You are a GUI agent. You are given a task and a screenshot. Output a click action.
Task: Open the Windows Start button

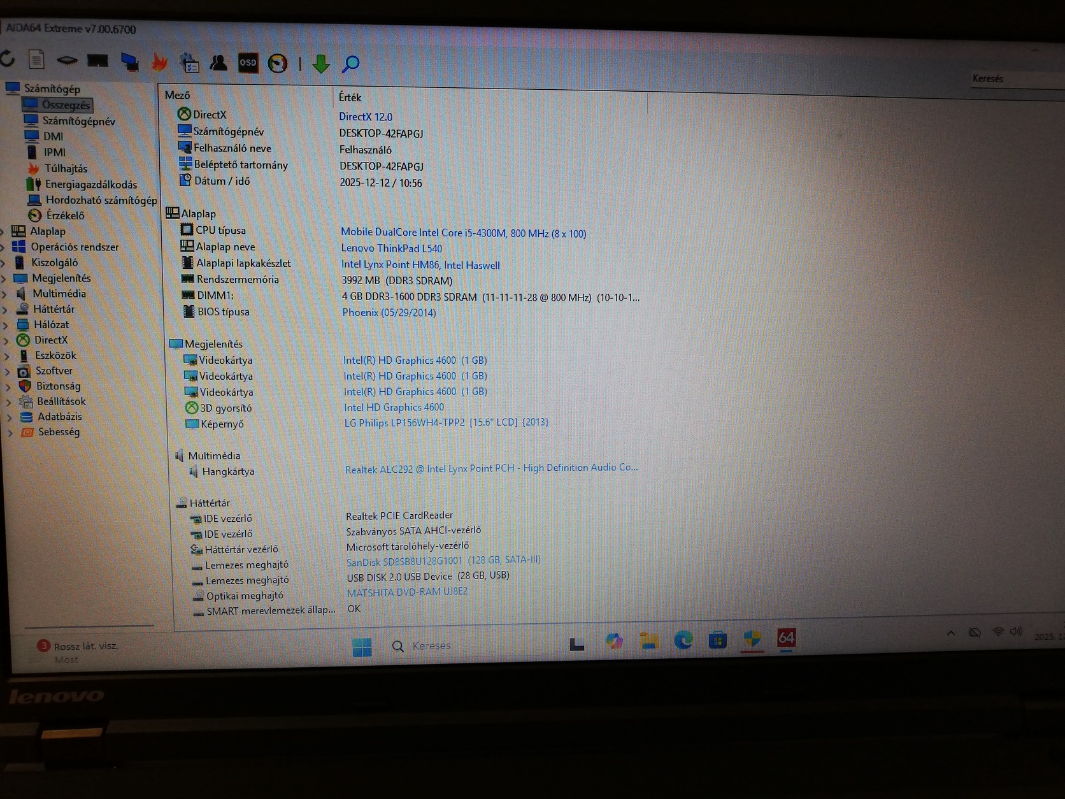pos(362,647)
